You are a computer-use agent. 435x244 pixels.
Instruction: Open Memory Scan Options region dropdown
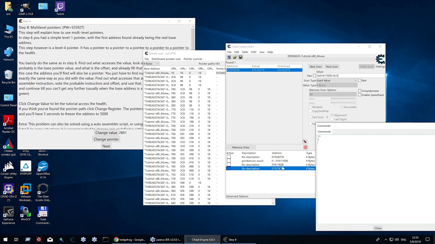click(x=332, y=95)
